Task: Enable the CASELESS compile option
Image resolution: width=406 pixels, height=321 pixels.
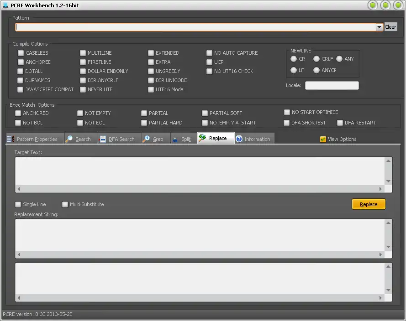Action: coord(21,53)
